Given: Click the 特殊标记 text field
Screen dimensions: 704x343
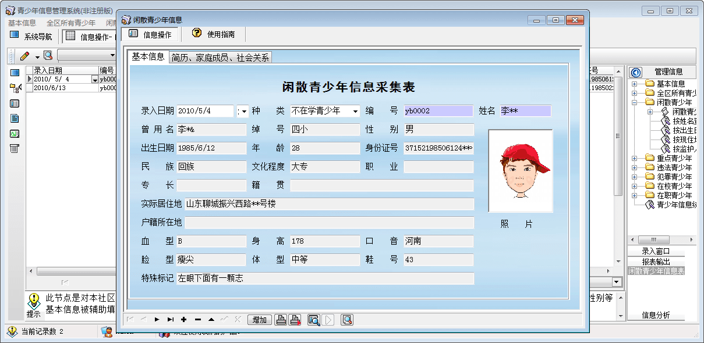Looking at the screenshot, I should pos(325,278).
